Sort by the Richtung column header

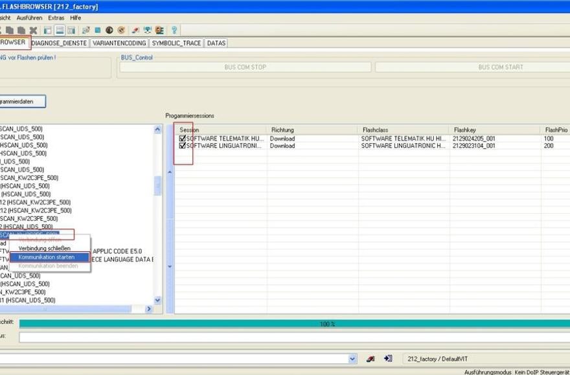[313, 130]
